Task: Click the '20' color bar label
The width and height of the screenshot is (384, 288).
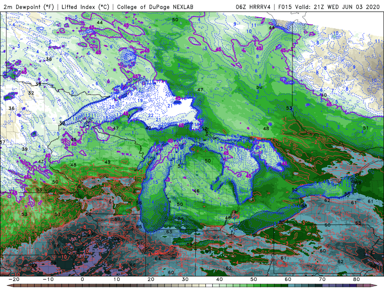Action: pos(151,279)
